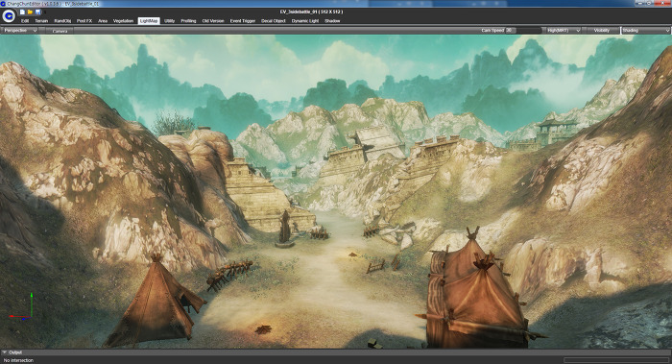Image resolution: width=672 pixels, height=364 pixels.
Task: Switch to the Utility tab
Action: pyautogui.click(x=169, y=20)
